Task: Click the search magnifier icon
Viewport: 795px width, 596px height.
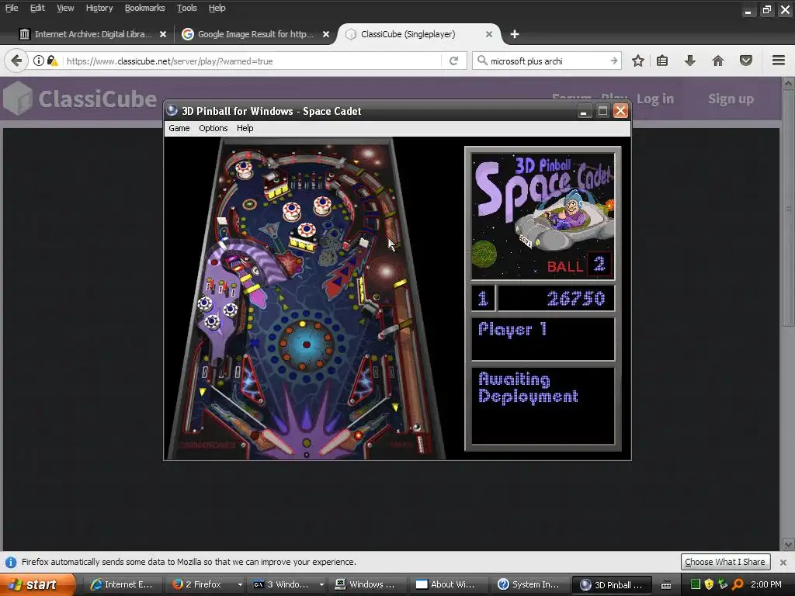Action: 482,61
